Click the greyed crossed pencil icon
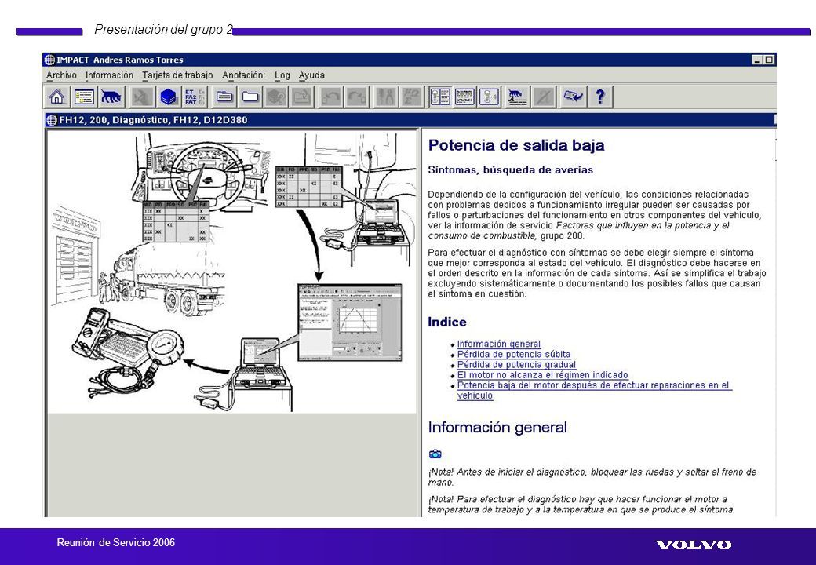 [544, 97]
